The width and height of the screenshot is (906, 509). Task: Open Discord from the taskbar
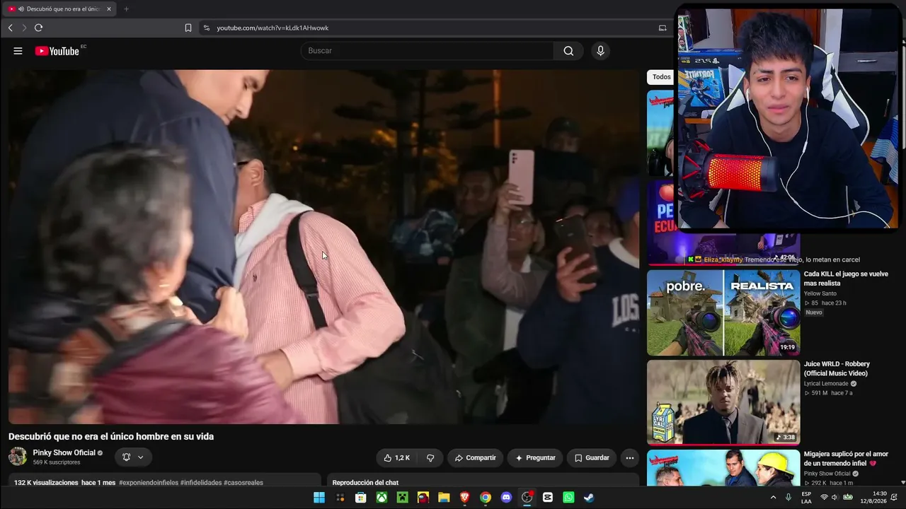point(506,498)
